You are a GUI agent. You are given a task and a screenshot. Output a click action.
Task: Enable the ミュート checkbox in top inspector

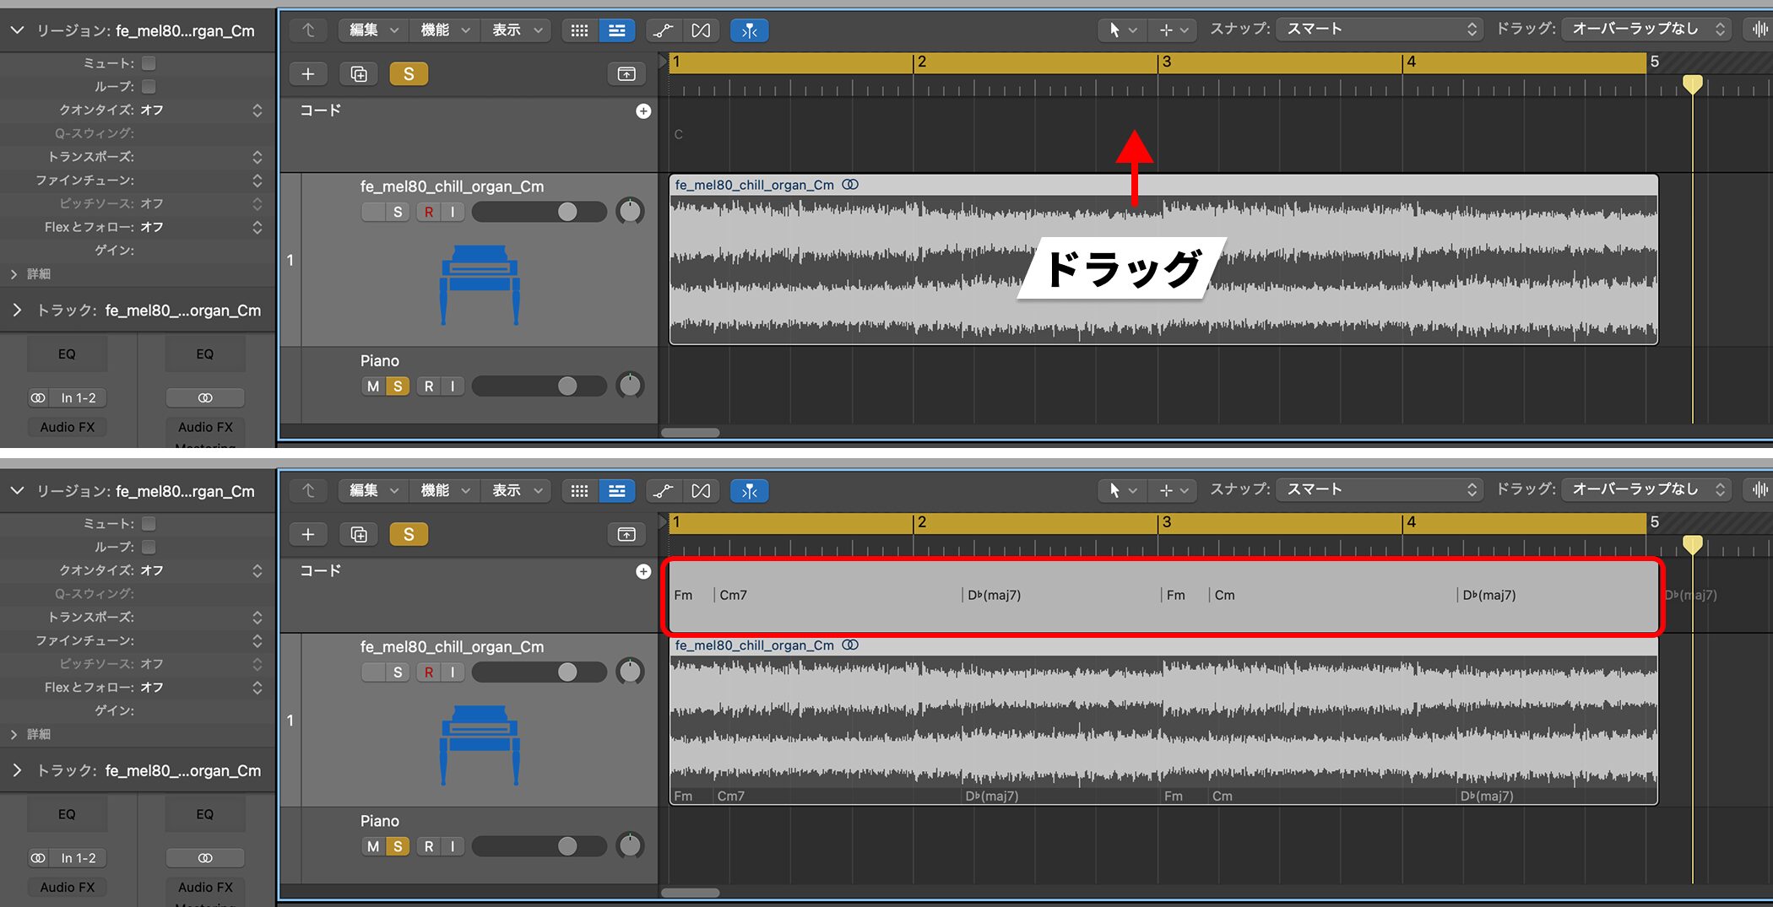pyautogui.click(x=149, y=63)
